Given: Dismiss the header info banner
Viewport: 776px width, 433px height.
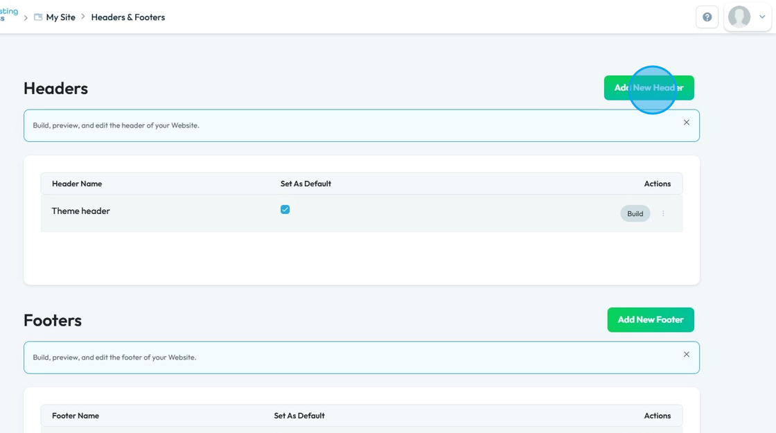Looking at the screenshot, I should click(x=686, y=122).
